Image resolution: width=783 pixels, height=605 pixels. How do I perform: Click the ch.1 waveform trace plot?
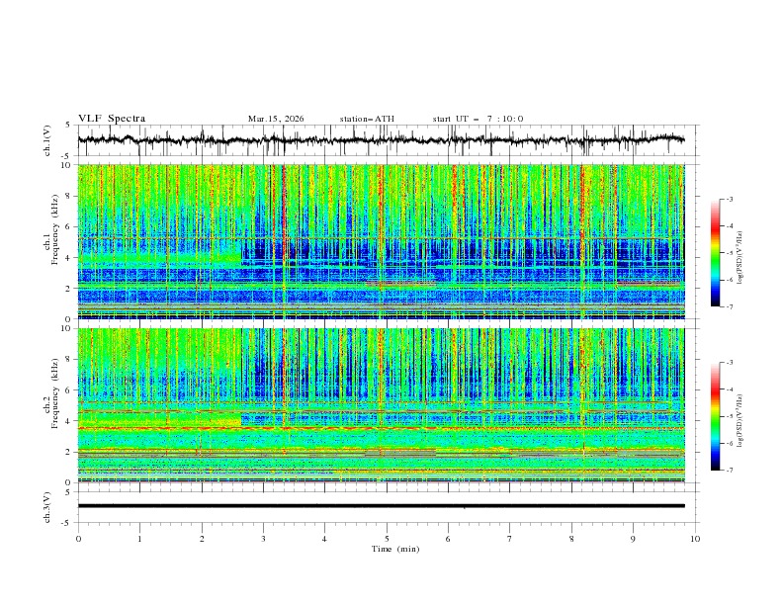tap(381, 140)
